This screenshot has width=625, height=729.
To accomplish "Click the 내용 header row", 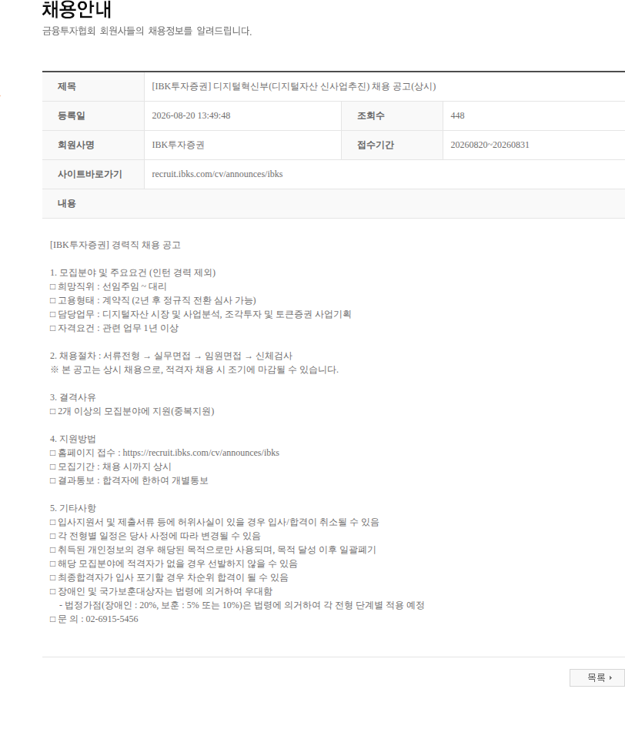I will [333, 204].
